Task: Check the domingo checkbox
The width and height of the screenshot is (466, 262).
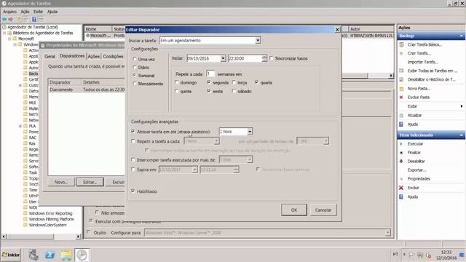Action: click(177, 82)
